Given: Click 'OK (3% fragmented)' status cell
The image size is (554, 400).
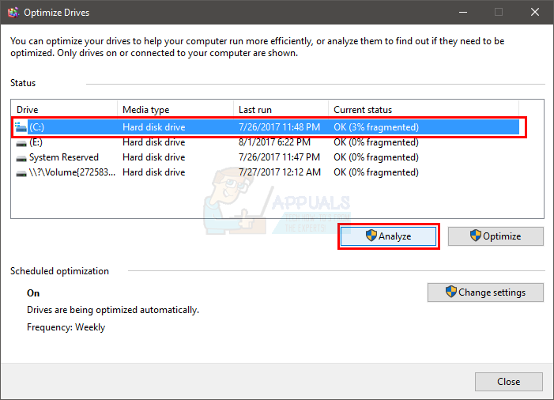Looking at the screenshot, I should [x=376, y=127].
